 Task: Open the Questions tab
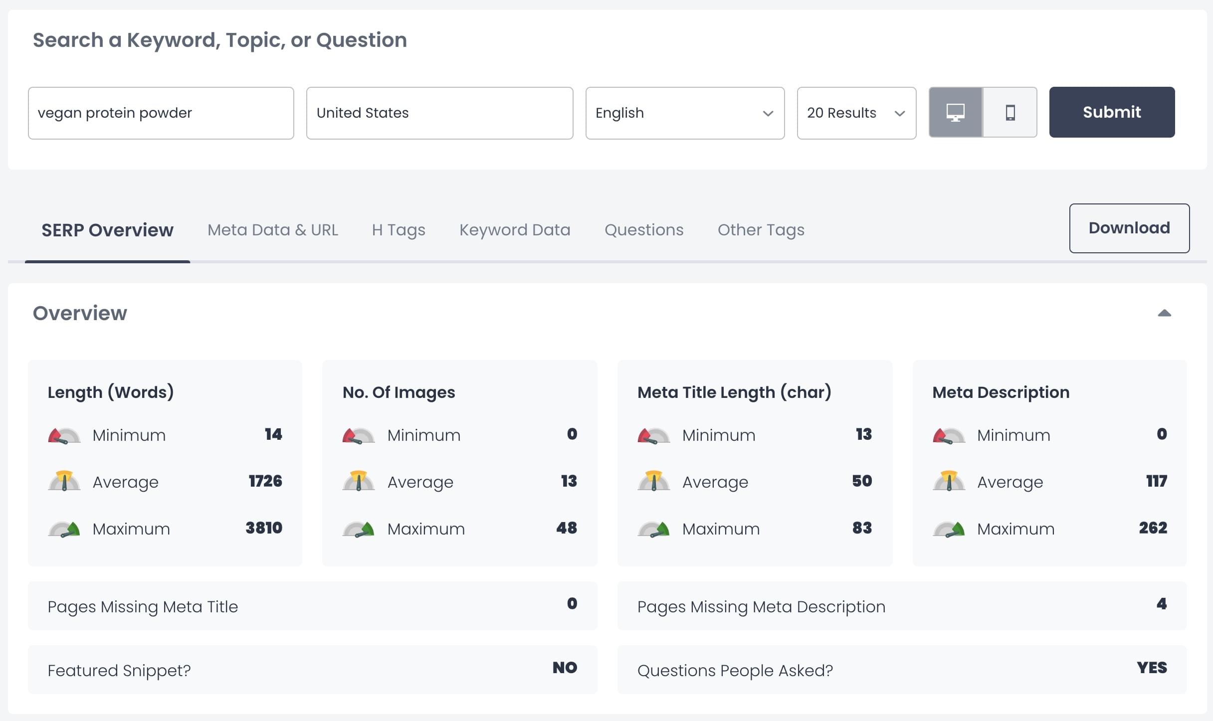[643, 230]
